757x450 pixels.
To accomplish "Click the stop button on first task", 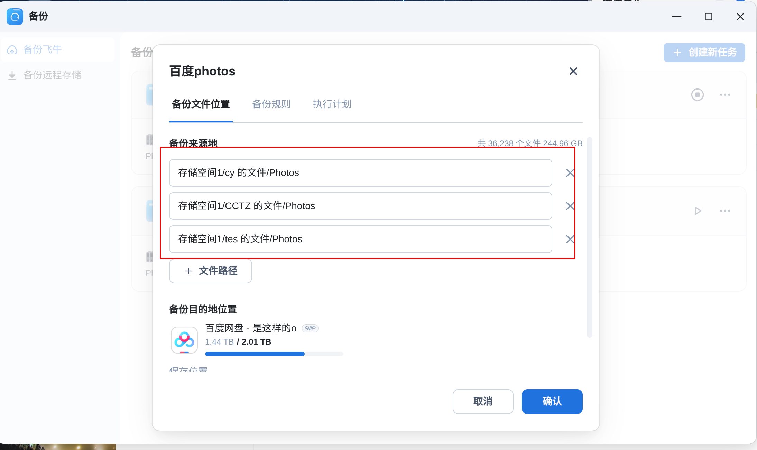I will point(697,95).
